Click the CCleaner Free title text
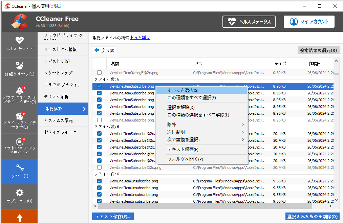The width and height of the screenshot is (343, 223). coord(57,19)
